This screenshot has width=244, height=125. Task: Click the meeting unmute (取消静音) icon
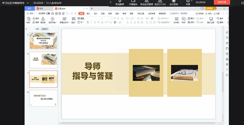[x=120, y=1]
